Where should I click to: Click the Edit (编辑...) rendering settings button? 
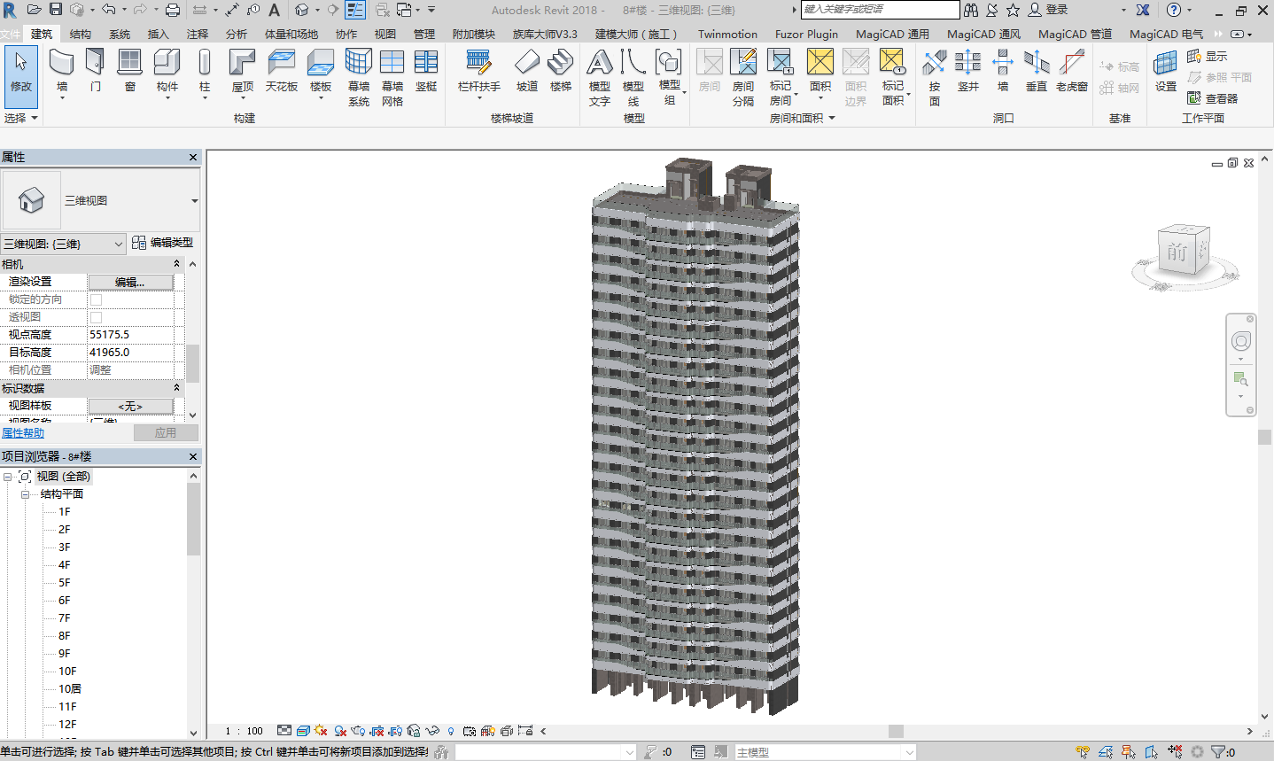pos(130,282)
